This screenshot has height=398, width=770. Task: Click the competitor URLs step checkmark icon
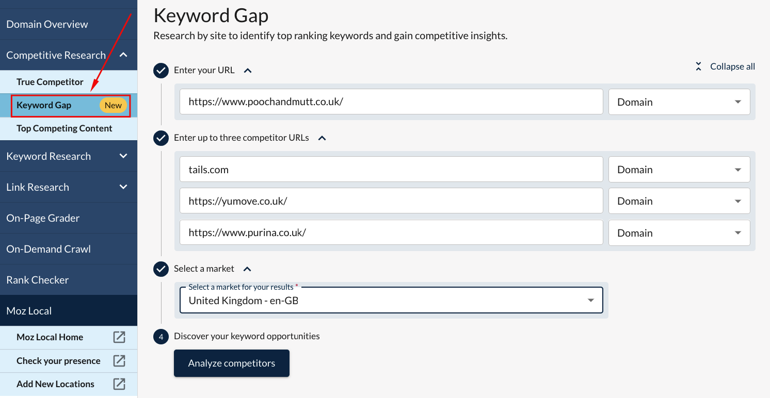point(161,138)
